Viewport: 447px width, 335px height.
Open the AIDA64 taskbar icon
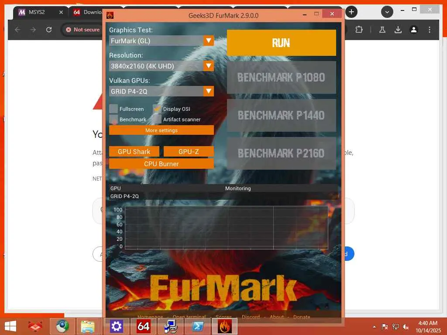(x=143, y=326)
